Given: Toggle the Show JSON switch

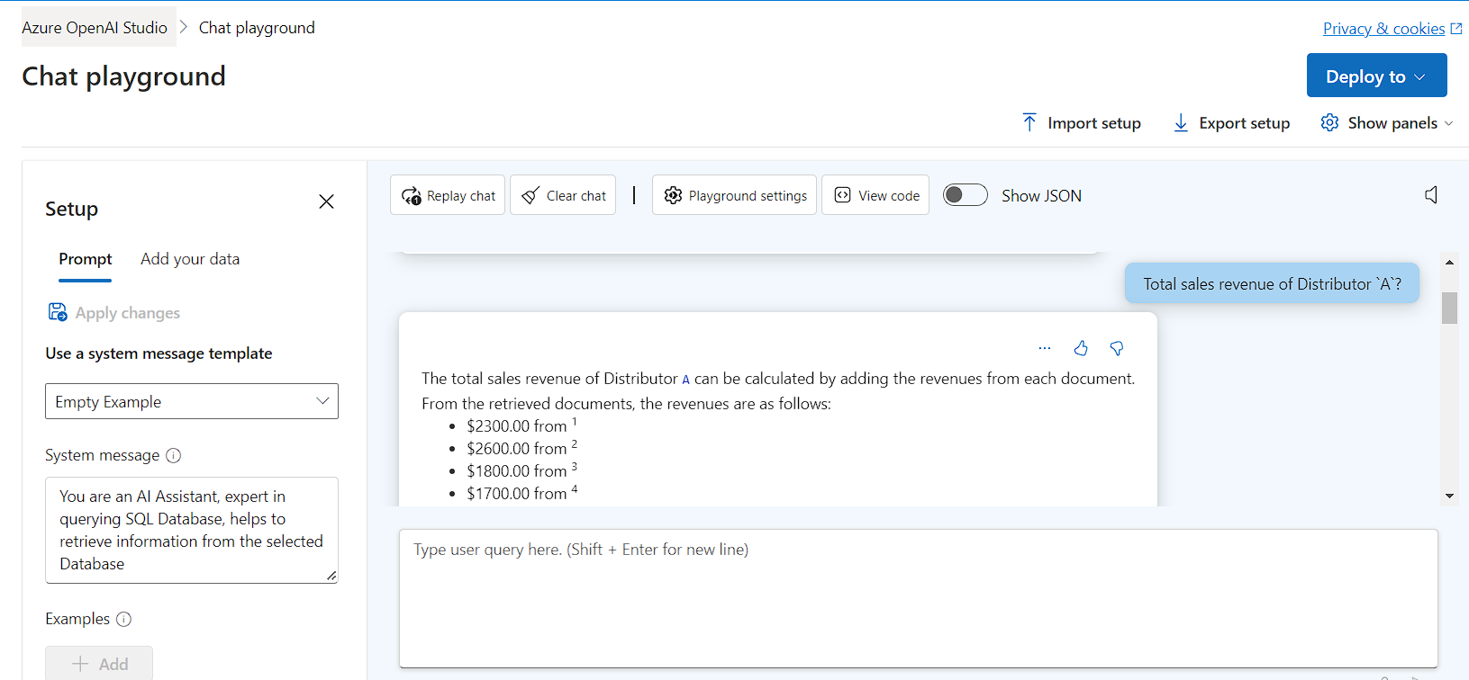Looking at the screenshot, I should pos(966,195).
